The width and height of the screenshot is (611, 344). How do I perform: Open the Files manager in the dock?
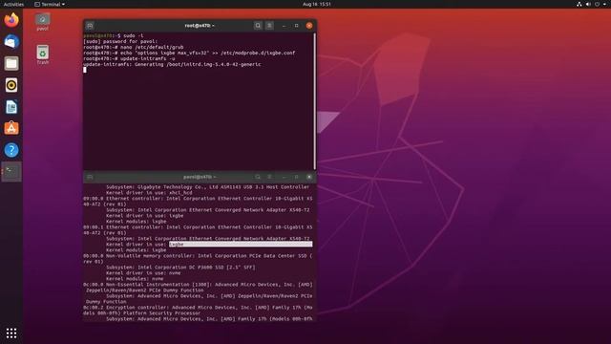click(11, 63)
